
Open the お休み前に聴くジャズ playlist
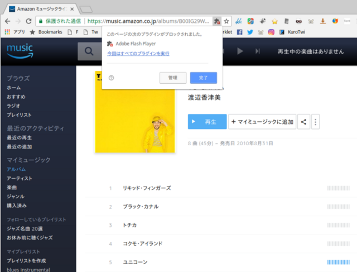(30, 238)
